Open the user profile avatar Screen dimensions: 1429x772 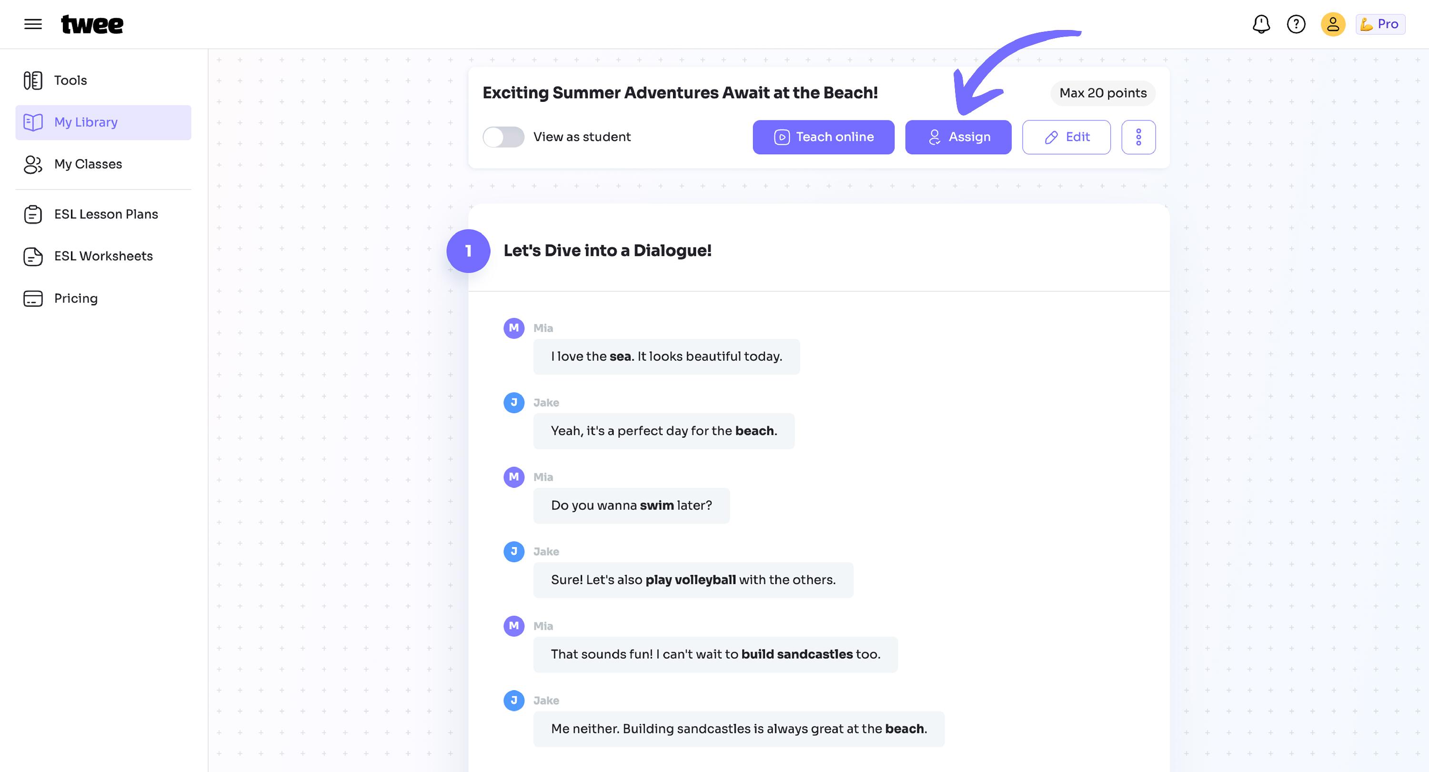click(x=1332, y=24)
